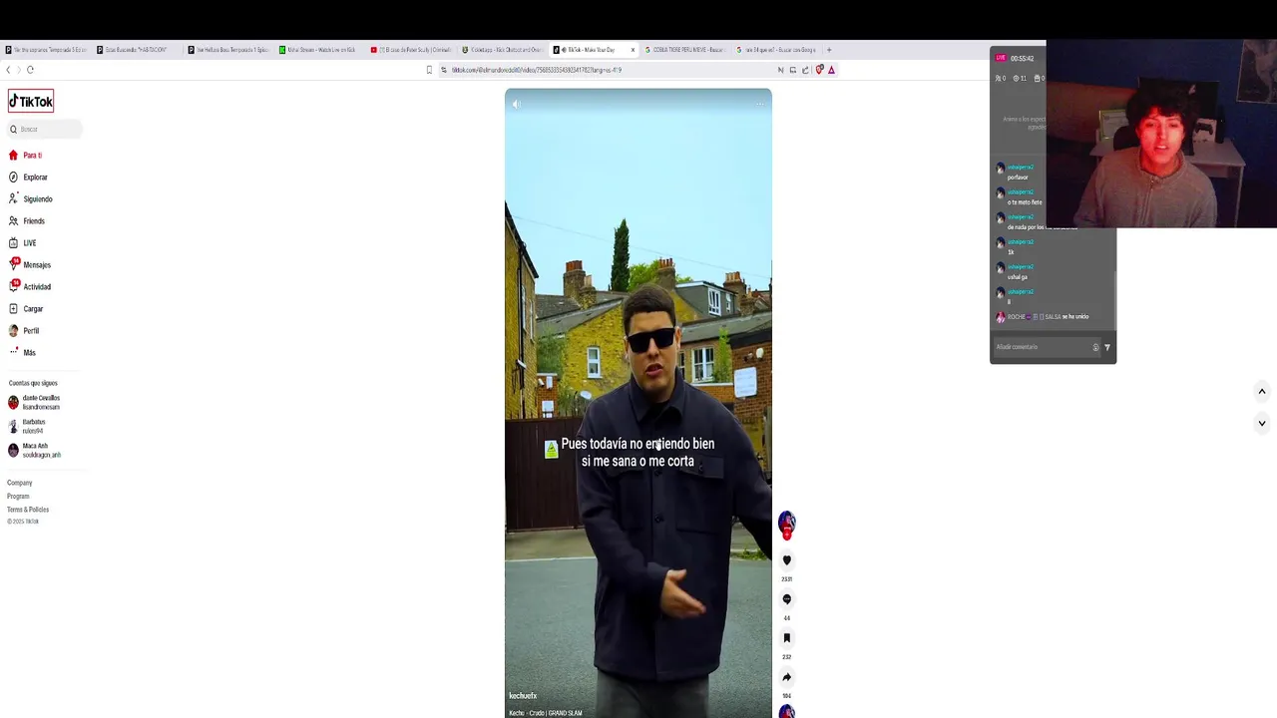Image resolution: width=1277 pixels, height=718 pixels.
Task: Toggle the video mute speaker icon
Action: [x=517, y=104]
